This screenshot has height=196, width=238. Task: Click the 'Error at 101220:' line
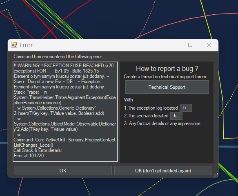(29, 156)
